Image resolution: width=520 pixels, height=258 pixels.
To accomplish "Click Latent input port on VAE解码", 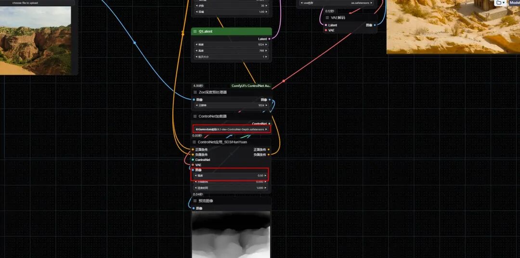I will pyautogui.click(x=326, y=25).
